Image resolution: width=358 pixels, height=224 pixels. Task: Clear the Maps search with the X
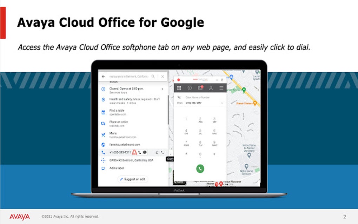pos(163,77)
